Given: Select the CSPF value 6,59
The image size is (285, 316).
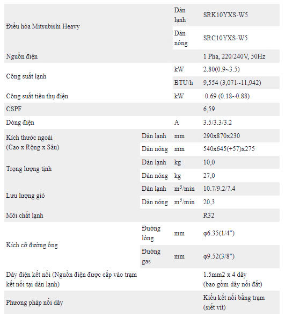Looking at the screenshot, I should tap(209, 109).
